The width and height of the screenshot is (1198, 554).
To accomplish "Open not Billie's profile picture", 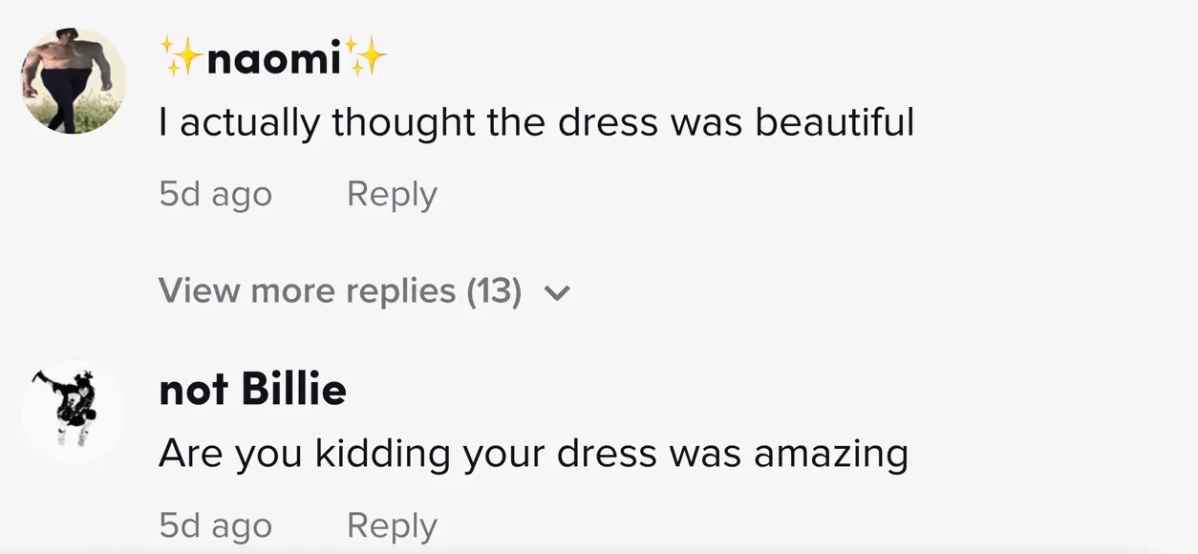I will pos(74,412).
